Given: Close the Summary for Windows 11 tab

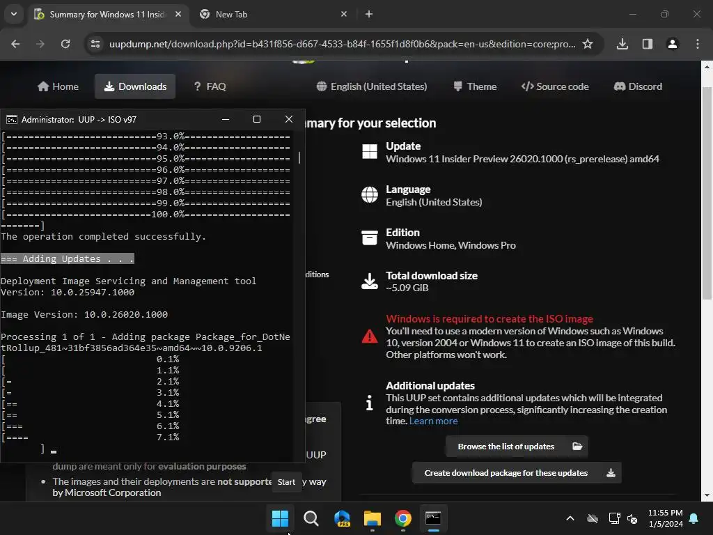Looking at the screenshot, I should click(x=178, y=14).
